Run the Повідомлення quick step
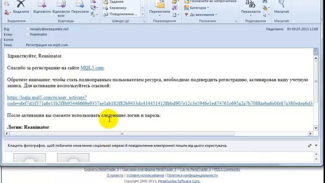 [x=120, y=14]
